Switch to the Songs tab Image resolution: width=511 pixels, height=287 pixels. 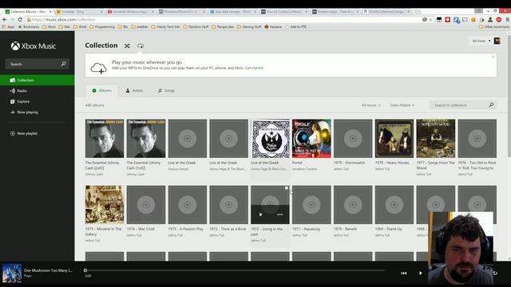tap(166, 90)
